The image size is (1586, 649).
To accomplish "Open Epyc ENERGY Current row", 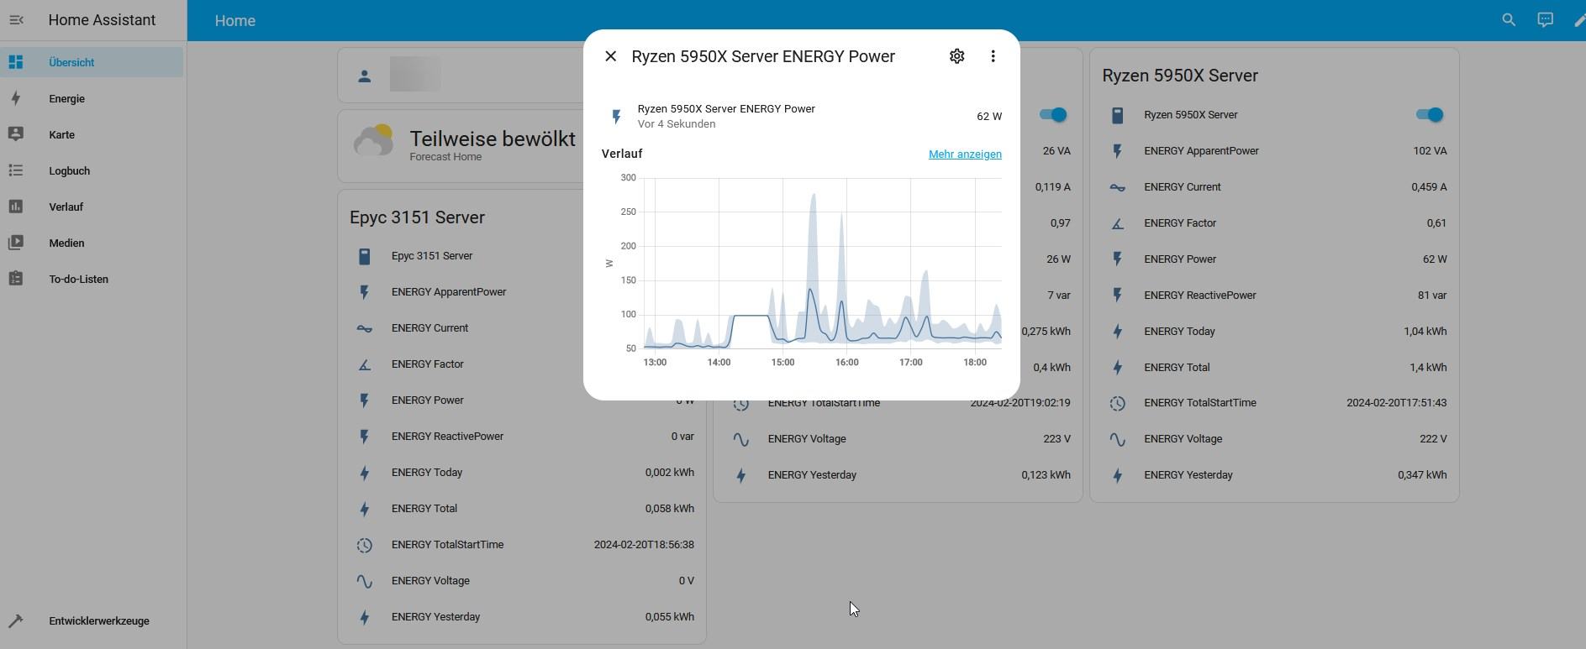I will [522, 328].
